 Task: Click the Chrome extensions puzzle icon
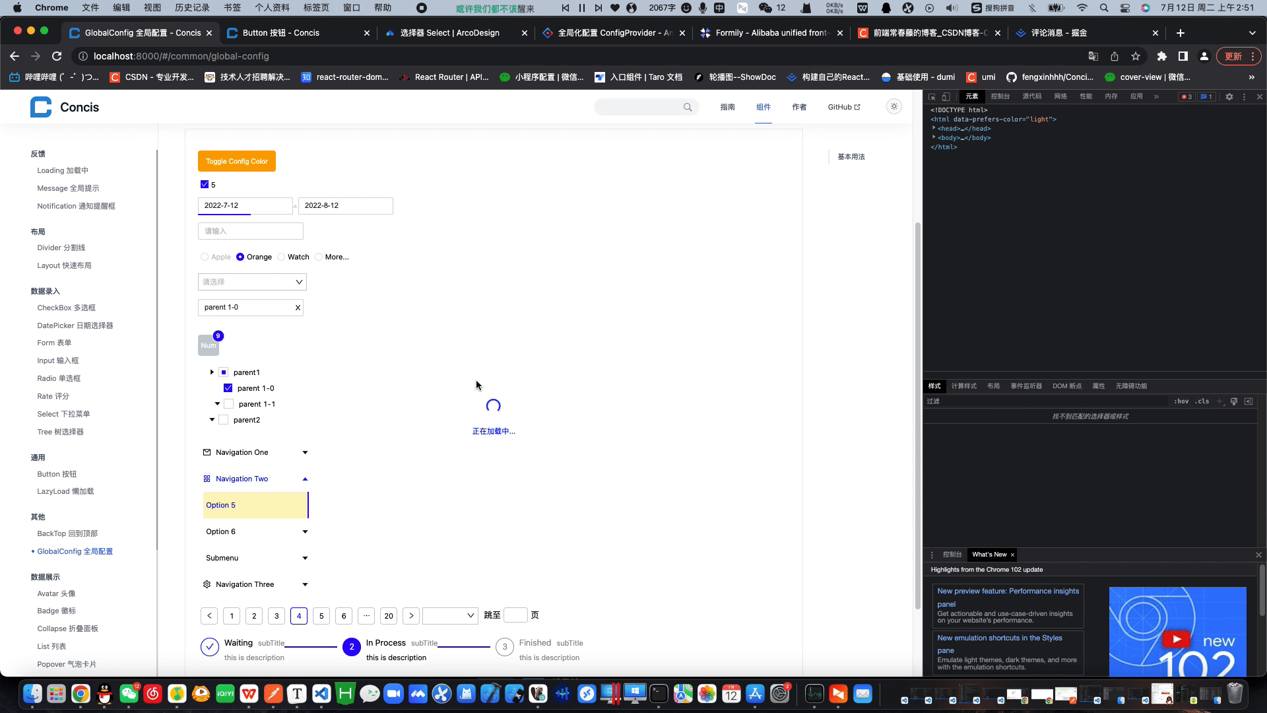point(1162,56)
